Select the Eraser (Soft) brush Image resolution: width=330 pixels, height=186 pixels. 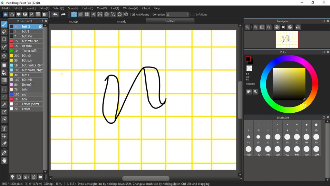pos(26,104)
